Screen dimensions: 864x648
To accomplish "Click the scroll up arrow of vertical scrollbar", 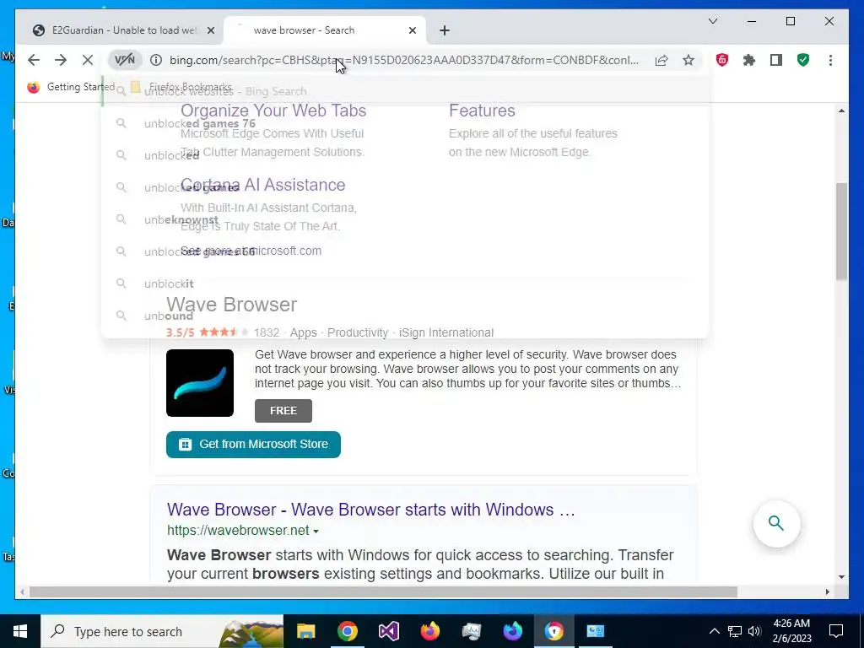I will [841, 111].
